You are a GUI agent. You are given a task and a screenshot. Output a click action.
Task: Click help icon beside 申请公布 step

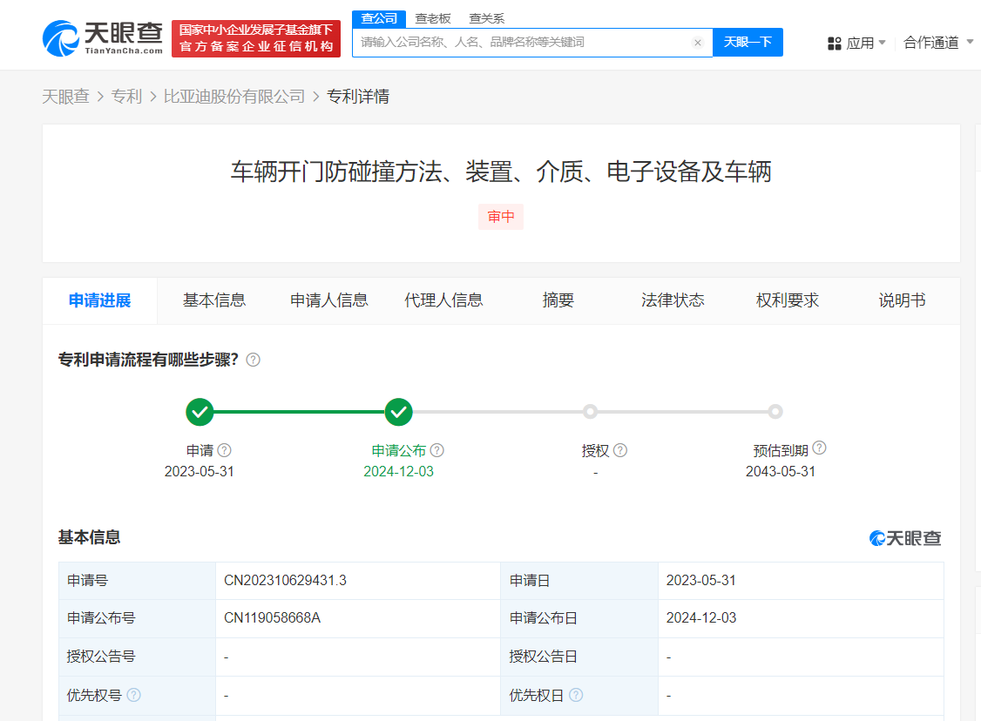(437, 450)
